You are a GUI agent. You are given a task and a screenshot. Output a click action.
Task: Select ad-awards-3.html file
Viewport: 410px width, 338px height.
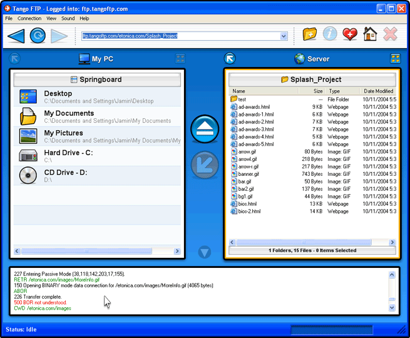click(313, 129)
